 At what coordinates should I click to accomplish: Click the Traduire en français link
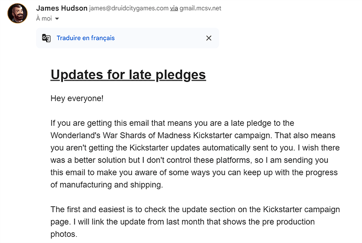coord(86,38)
